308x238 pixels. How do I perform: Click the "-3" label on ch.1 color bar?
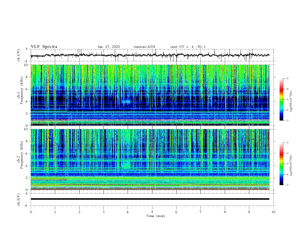[x=287, y=78]
